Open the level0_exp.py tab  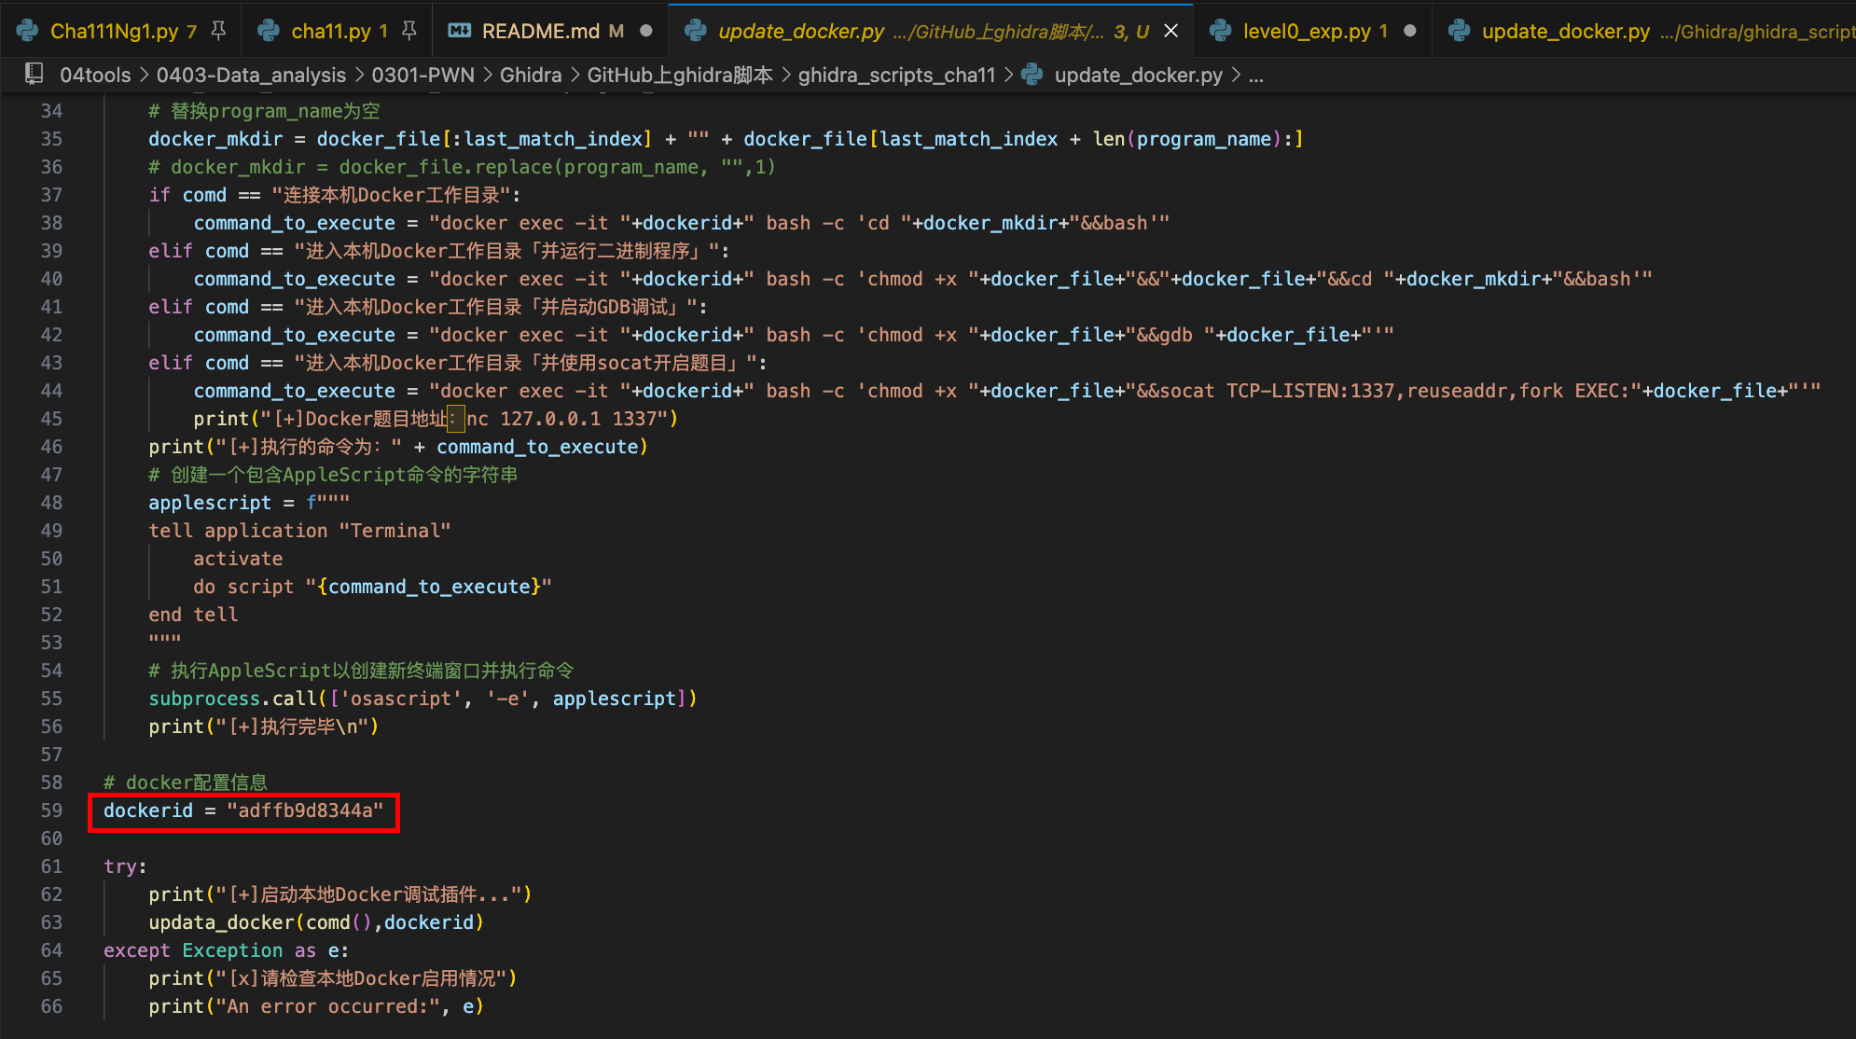pos(1306,31)
